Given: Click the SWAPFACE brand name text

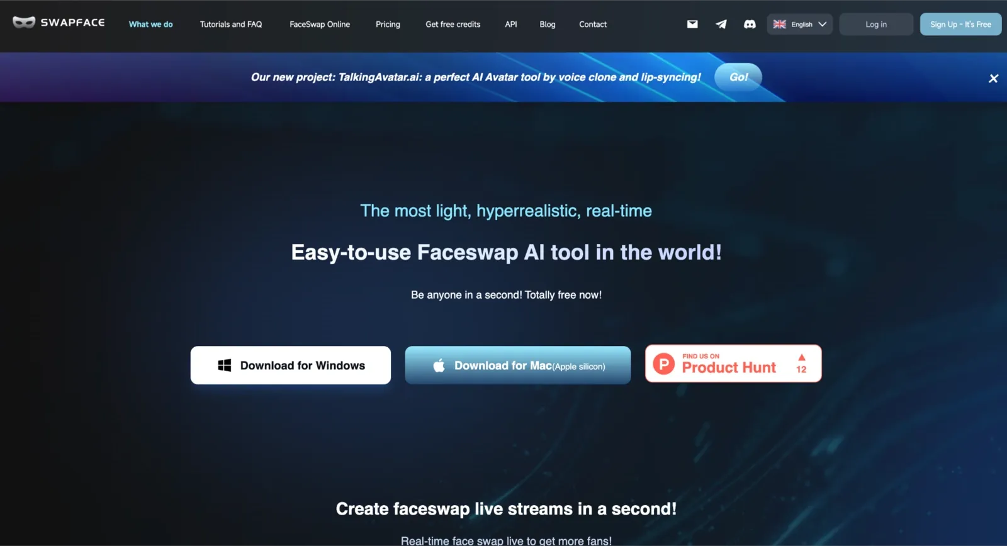Looking at the screenshot, I should [x=73, y=23].
